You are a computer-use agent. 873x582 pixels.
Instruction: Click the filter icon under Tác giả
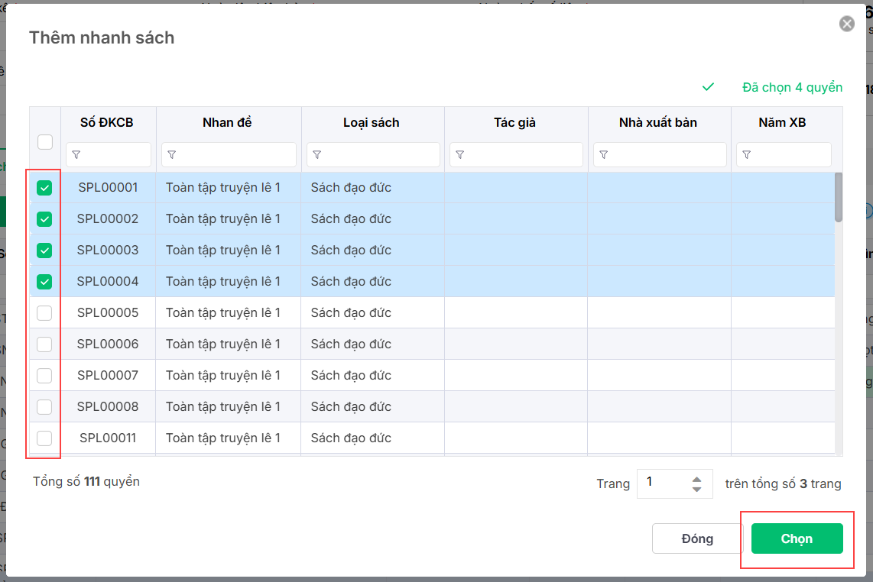(460, 155)
